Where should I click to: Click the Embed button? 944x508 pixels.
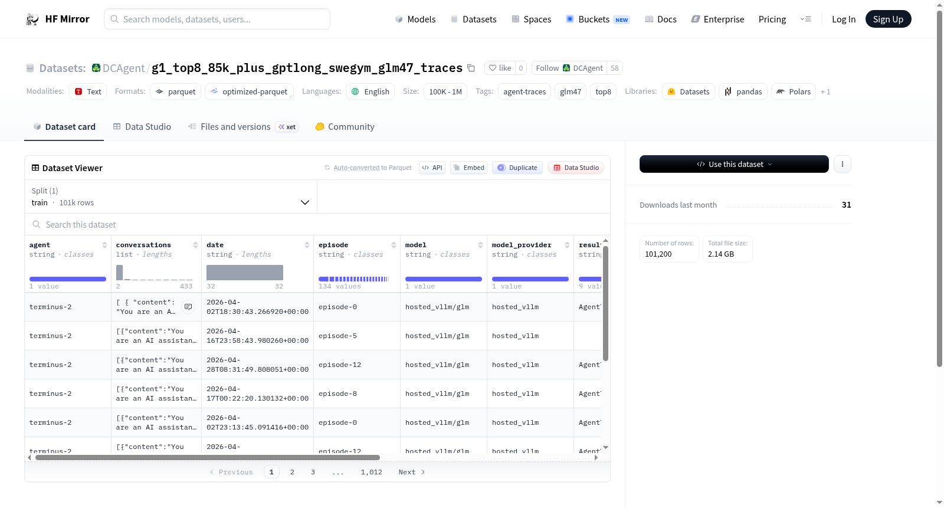coord(468,168)
